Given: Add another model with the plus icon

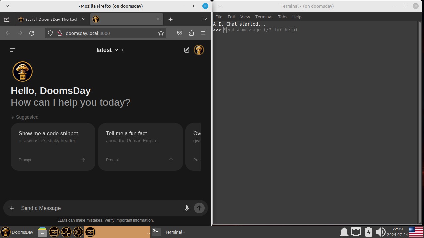Looking at the screenshot, I should (123, 50).
